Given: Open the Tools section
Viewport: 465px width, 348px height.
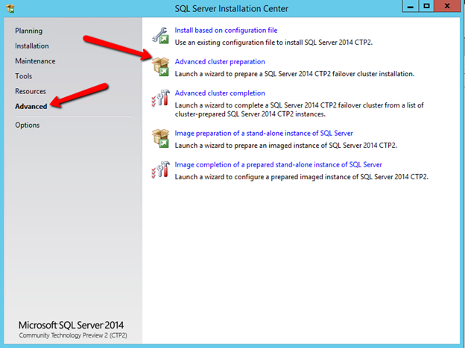Looking at the screenshot, I should 23,76.
